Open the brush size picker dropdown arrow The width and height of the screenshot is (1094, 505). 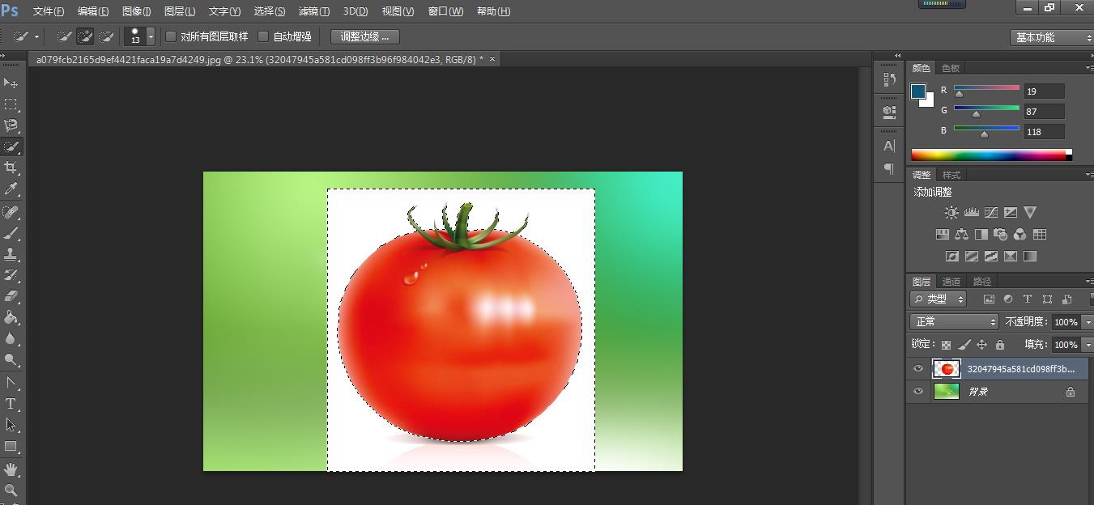151,37
